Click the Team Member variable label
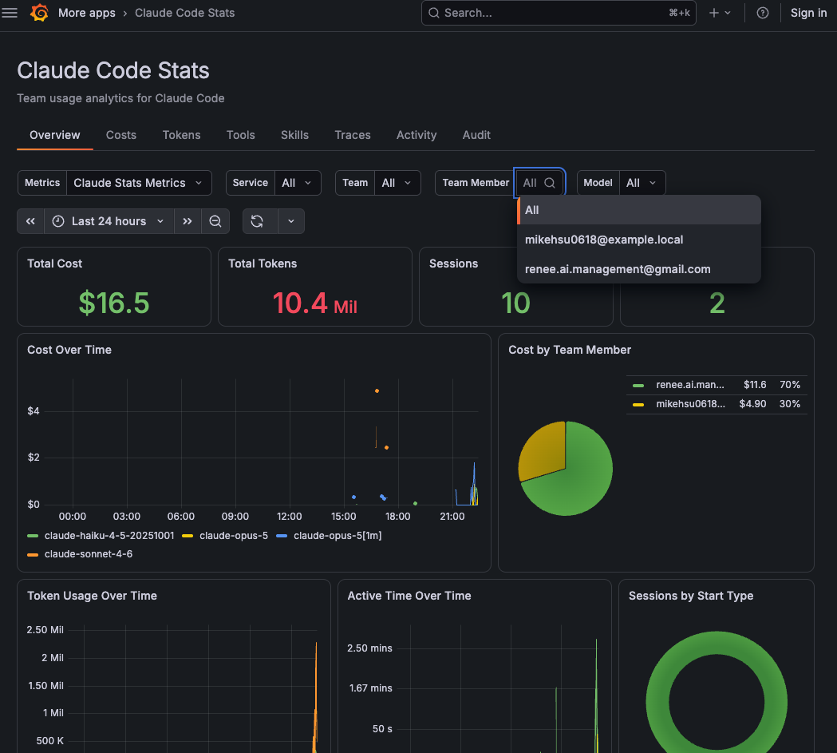 pos(475,183)
